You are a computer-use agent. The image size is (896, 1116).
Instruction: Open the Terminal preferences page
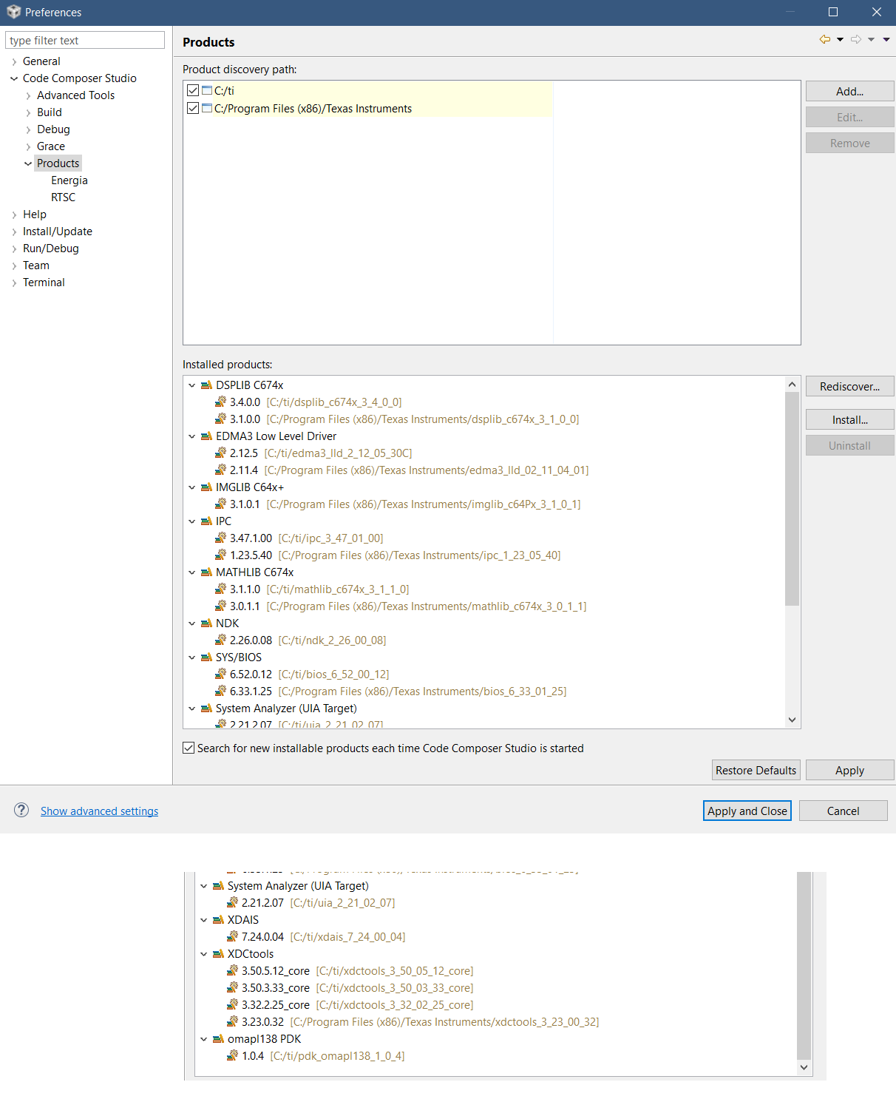(44, 283)
